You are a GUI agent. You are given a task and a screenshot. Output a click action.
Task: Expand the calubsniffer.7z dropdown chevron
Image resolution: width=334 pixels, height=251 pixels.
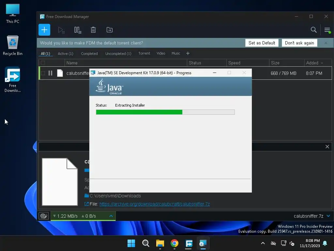(328, 216)
